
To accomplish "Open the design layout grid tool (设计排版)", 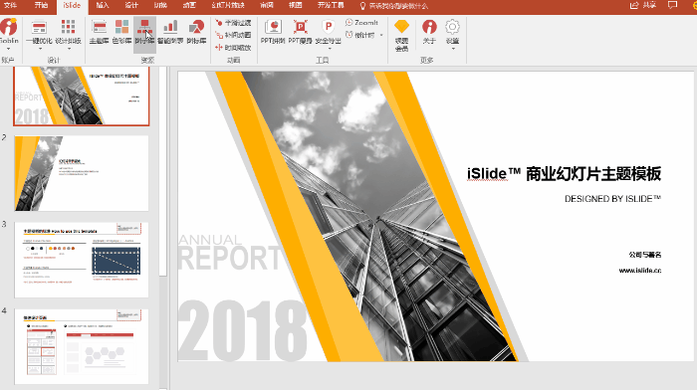I will click(x=68, y=32).
